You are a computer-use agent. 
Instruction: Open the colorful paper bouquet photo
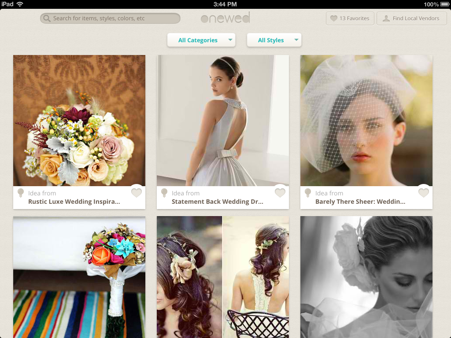pos(79,277)
